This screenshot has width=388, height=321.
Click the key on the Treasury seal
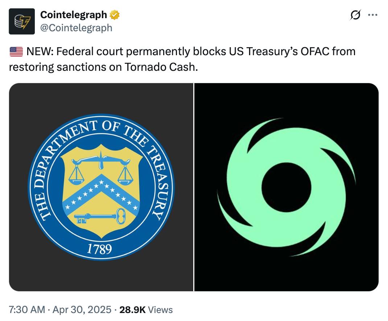pos(100,216)
